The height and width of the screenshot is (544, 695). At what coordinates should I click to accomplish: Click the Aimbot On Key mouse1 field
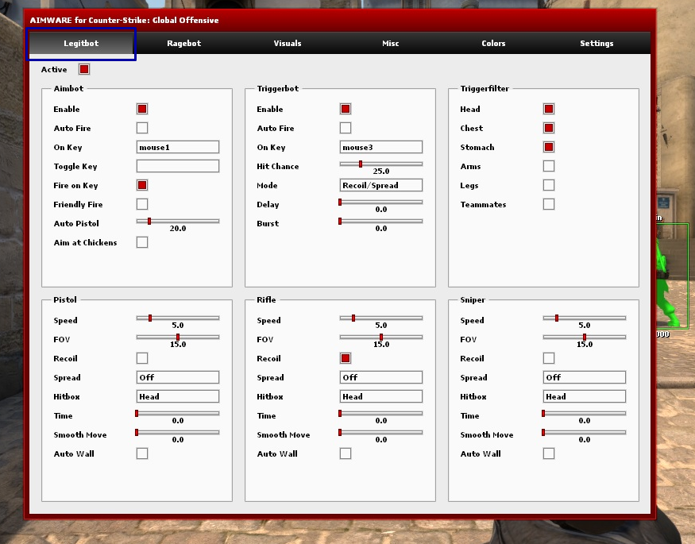click(178, 147)
